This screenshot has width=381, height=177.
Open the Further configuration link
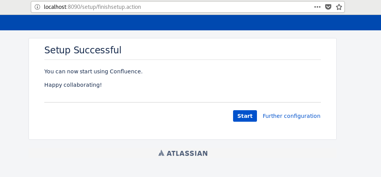tap(291, 116)
